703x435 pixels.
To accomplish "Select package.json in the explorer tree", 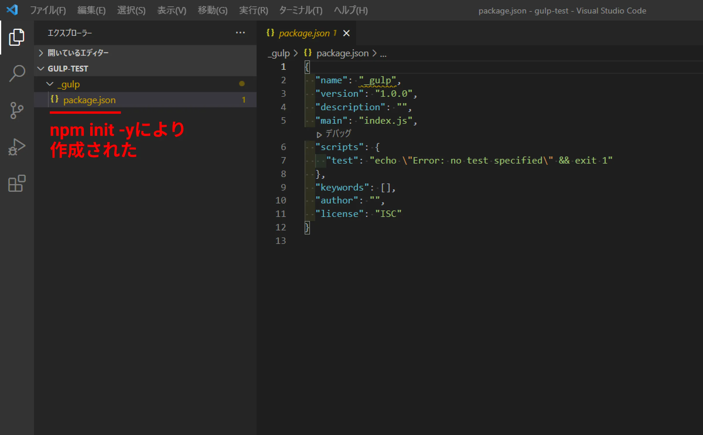I will click(145, 100).
